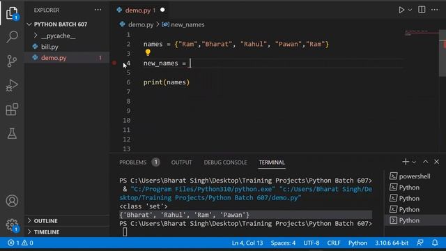The height and width of the screenshot is (251, 446).
Task: Open run options dropdown arrow
Action: pyautogui.click(x=410, y=10)
